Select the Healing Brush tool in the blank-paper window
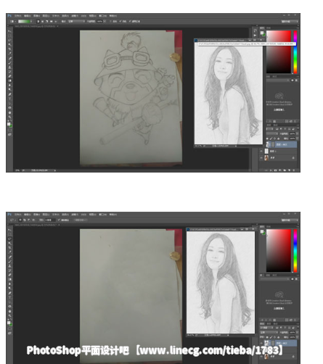Viewport: 323px width, 364px height. [9, 257]
